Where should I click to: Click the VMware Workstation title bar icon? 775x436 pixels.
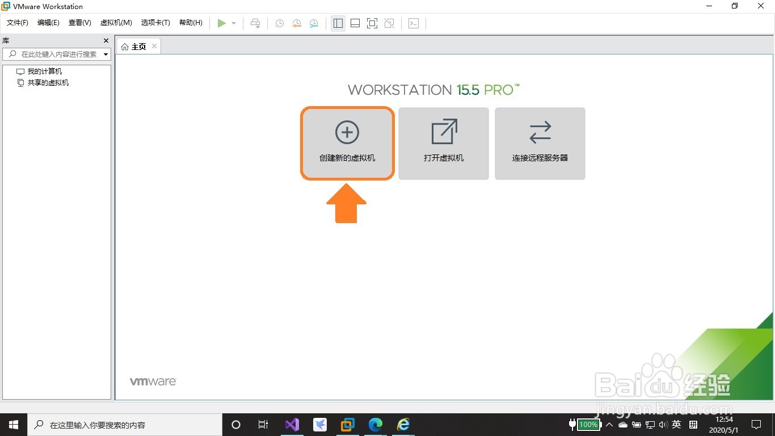pyautogui.click(x=6, y=6)
